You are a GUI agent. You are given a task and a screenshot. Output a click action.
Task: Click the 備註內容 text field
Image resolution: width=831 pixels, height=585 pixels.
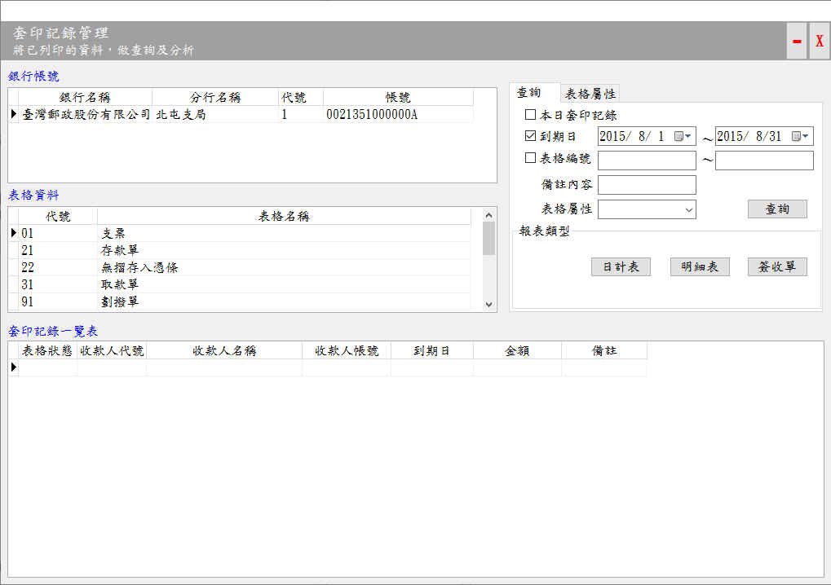point(647,185)
